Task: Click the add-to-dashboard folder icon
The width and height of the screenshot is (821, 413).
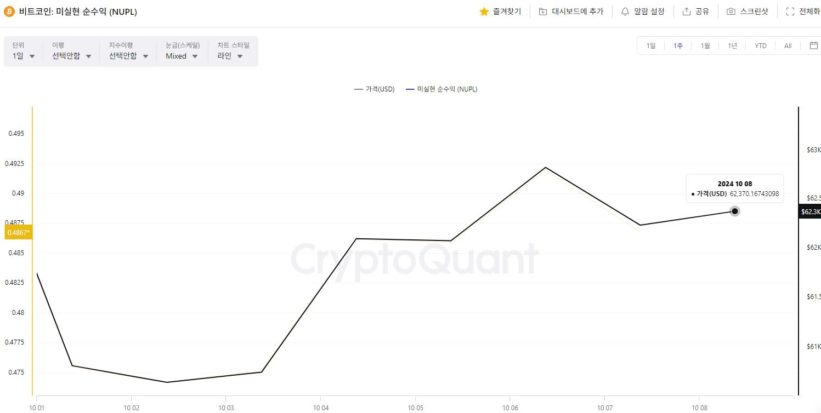Action: [x=543, y=12]
